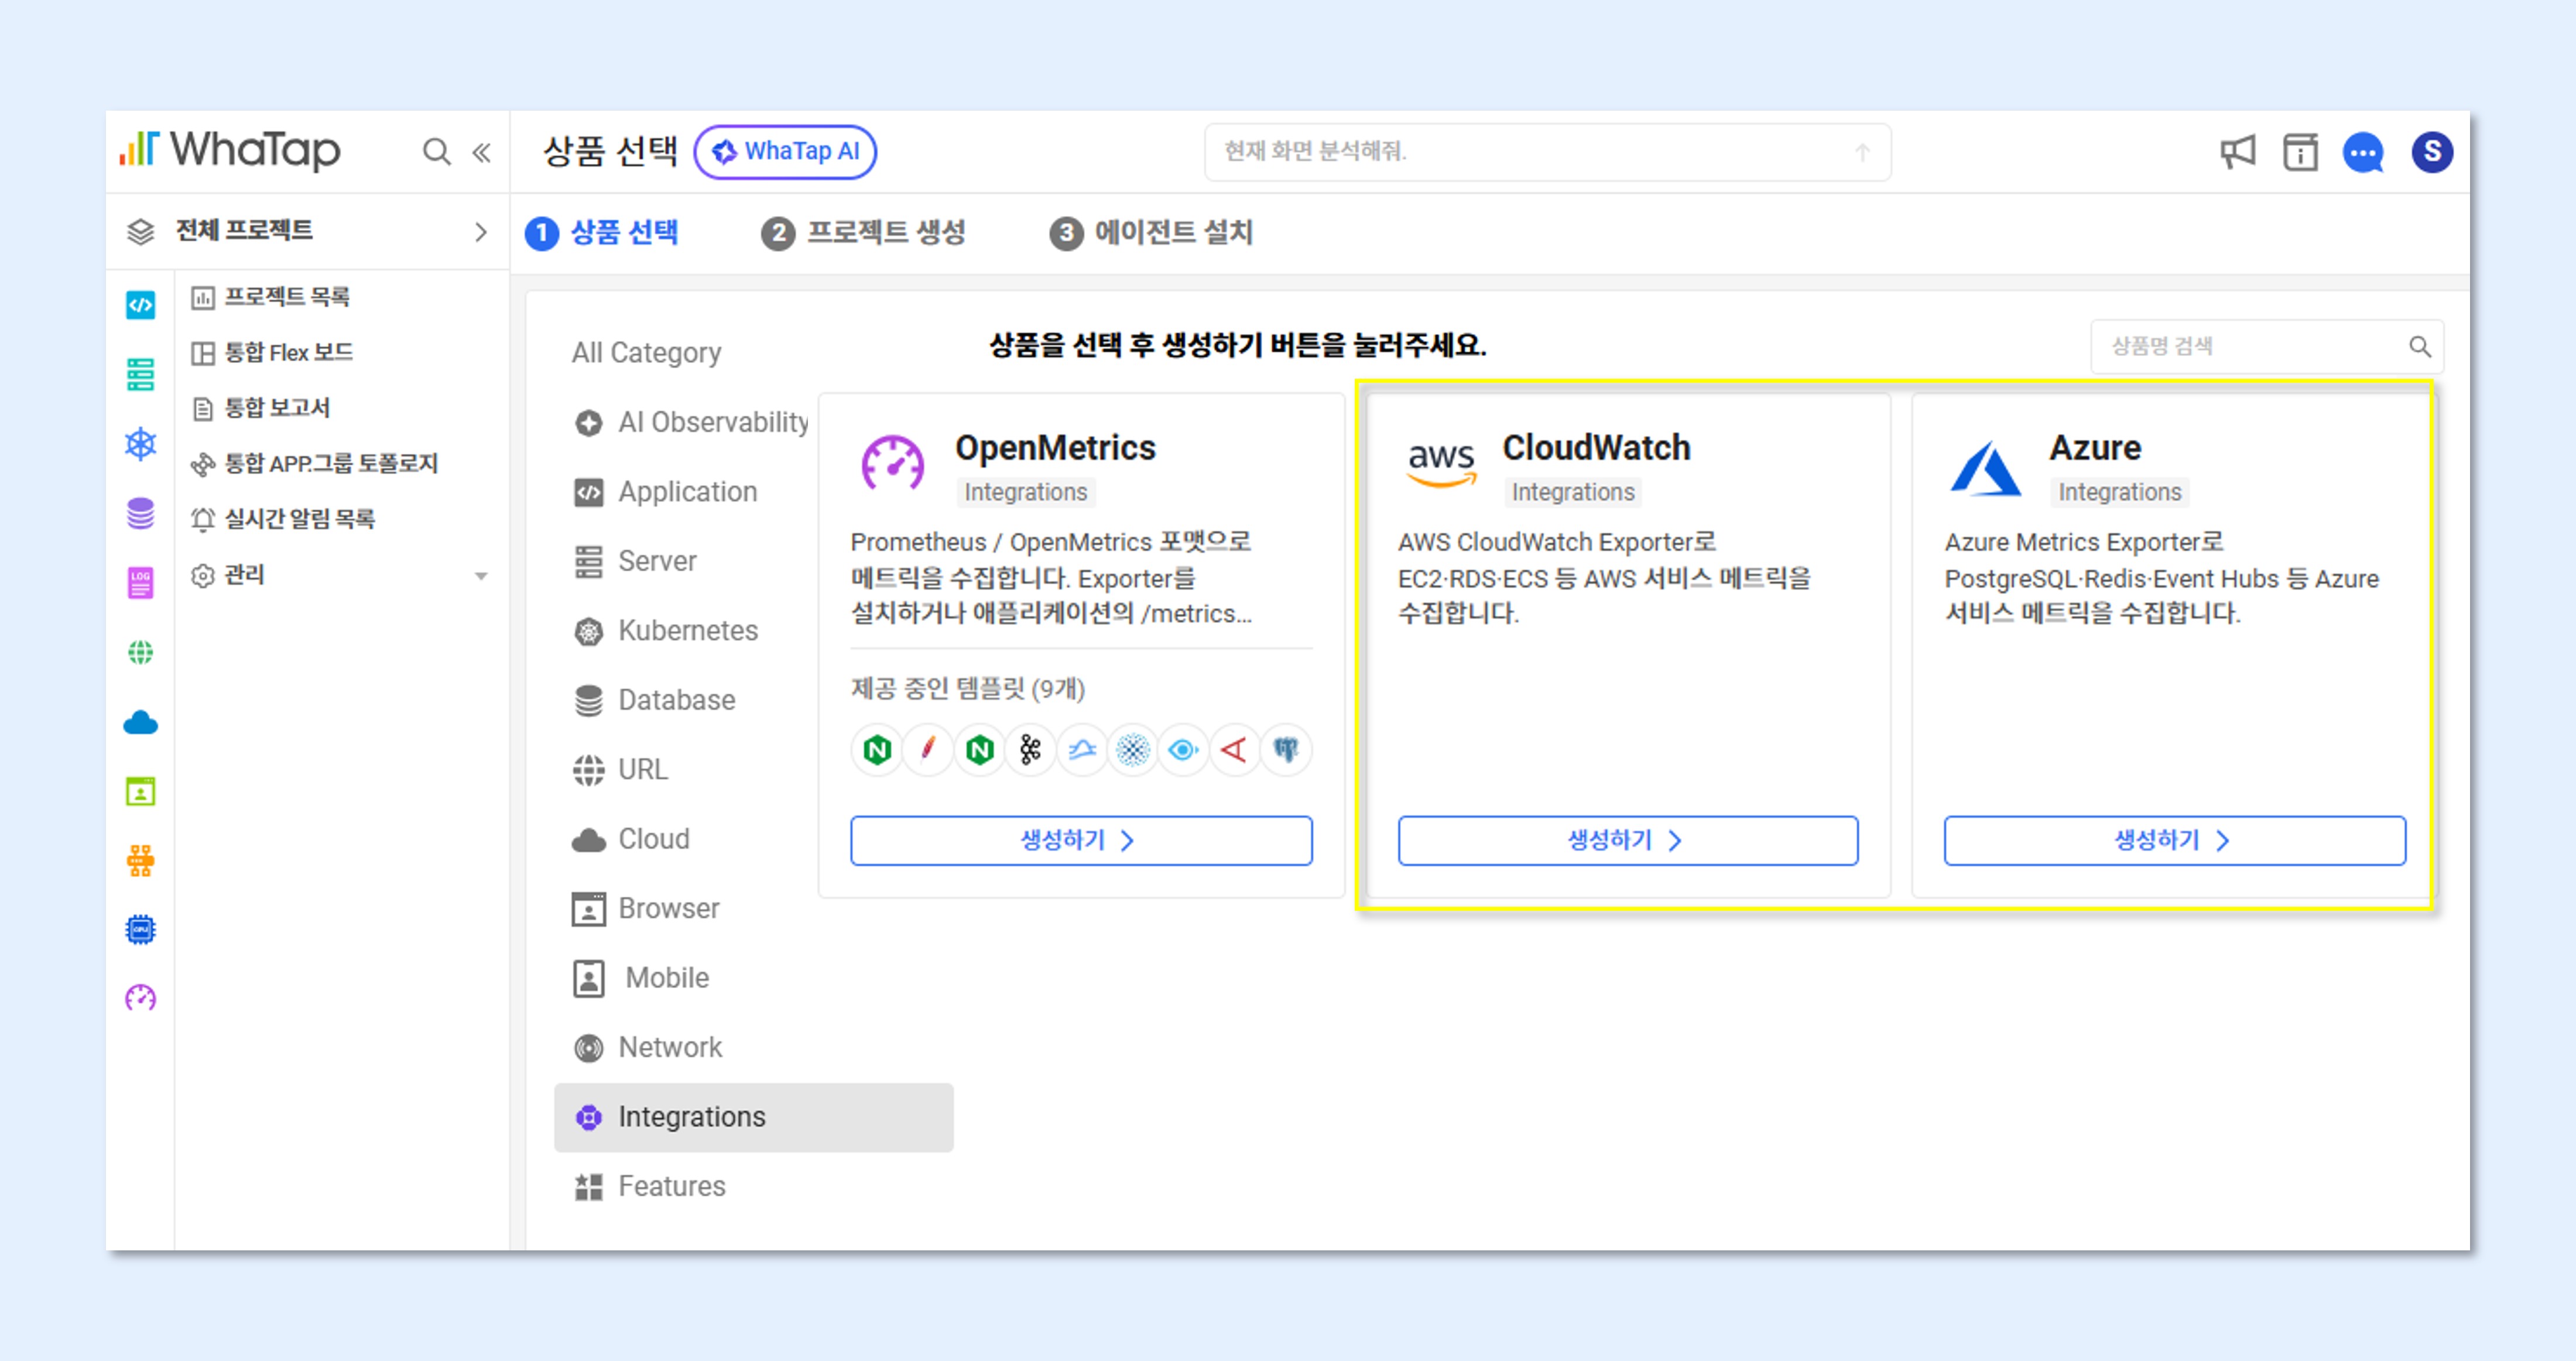
Task: Open the teal Server rack icon in left rail
Action: click(140, 374)
